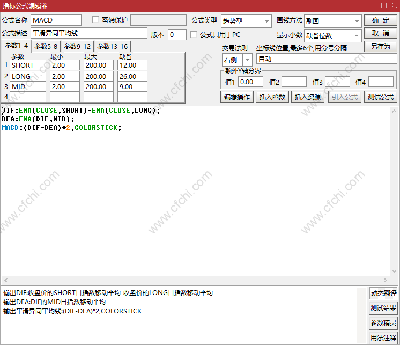Cancel with the 取消 button
Screen dimensions: 400x345
coord(380,33)
